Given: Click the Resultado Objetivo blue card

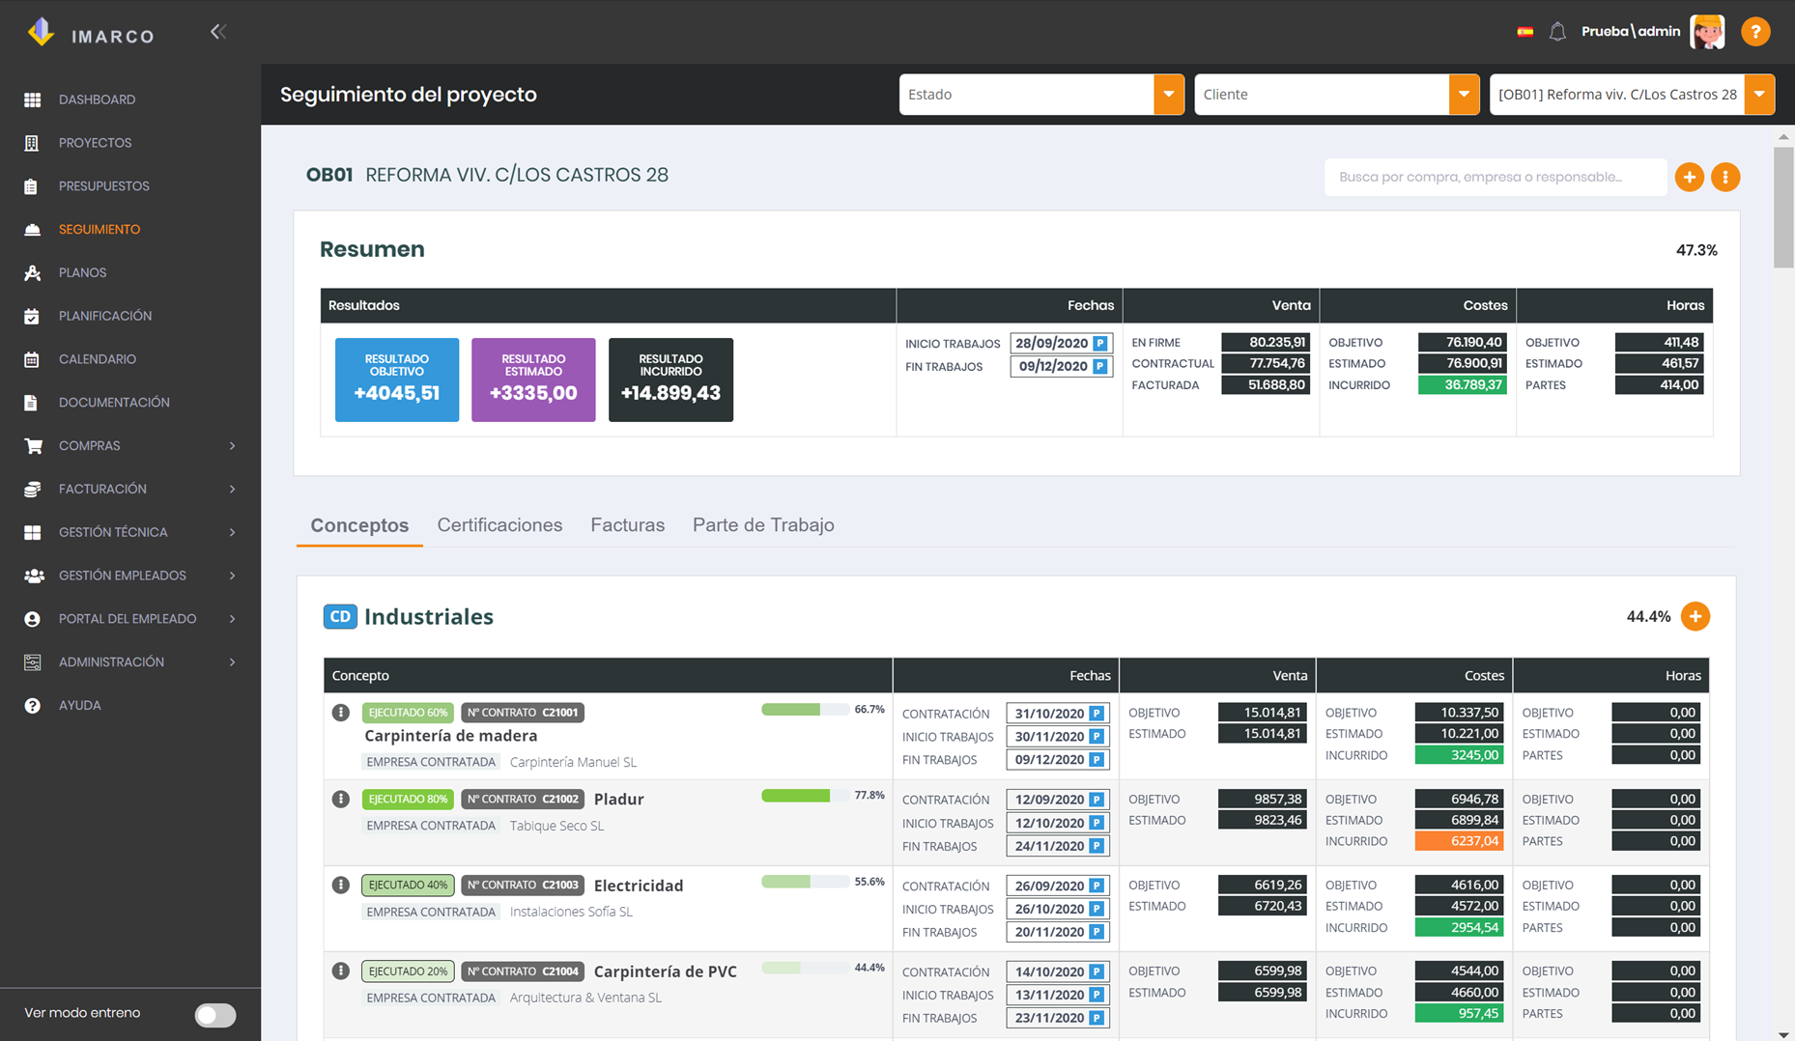Looking at the screenshot, I should tap(397, 380).
